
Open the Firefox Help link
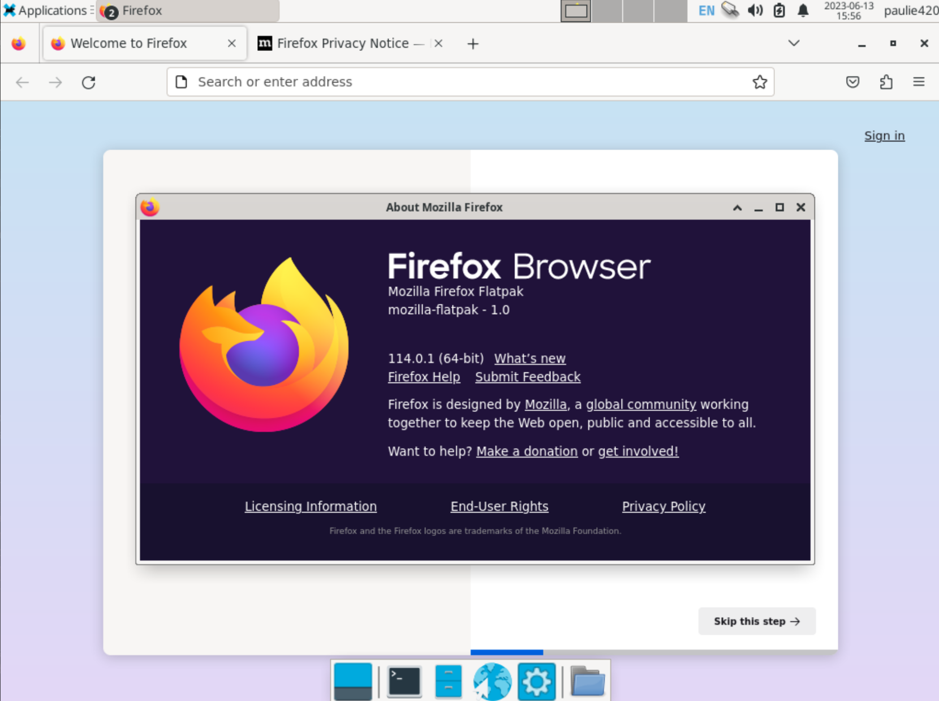pos(424,377)
